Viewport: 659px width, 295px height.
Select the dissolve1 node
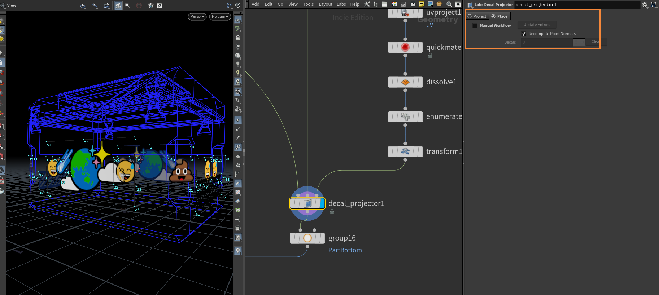pyautogui.click(x=405, y=82)
